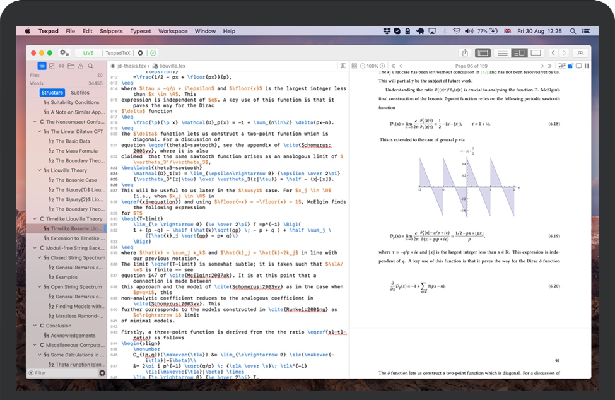This screenshot has height=400, width=615.
Task: Open the volume menu bar icon
Action: point(469,31)
